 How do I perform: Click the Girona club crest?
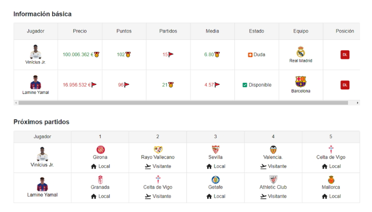100,149
